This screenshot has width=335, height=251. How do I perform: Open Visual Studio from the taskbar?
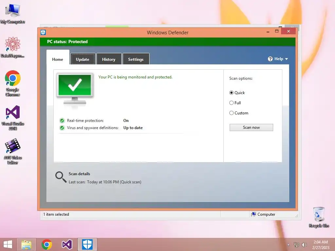tap(67, 244)
